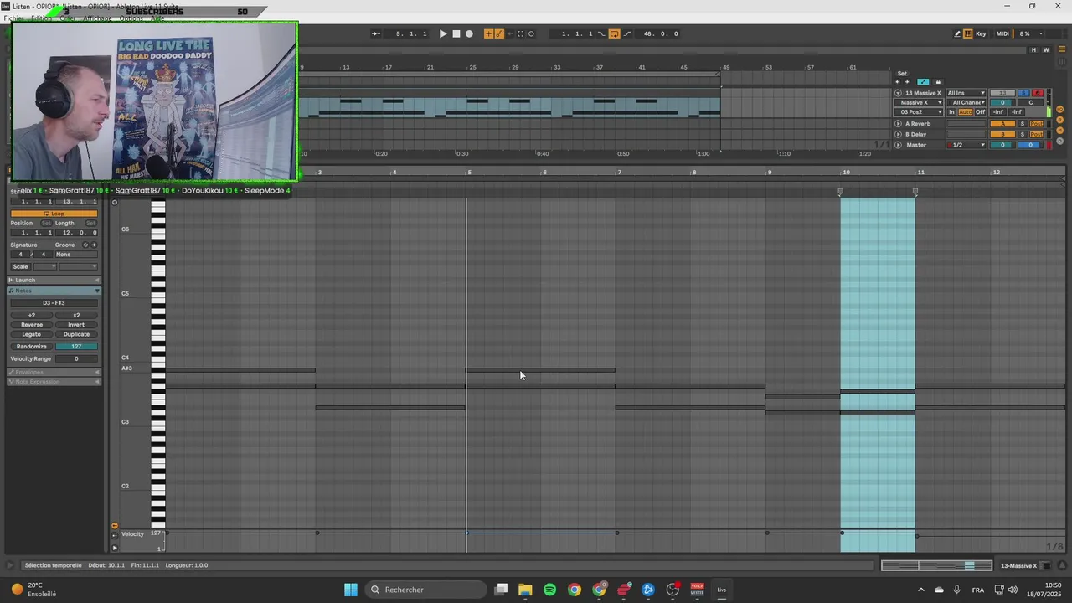Enable Key Map mode
Screen dimensions: 1072x603
[x=981, y=33]
